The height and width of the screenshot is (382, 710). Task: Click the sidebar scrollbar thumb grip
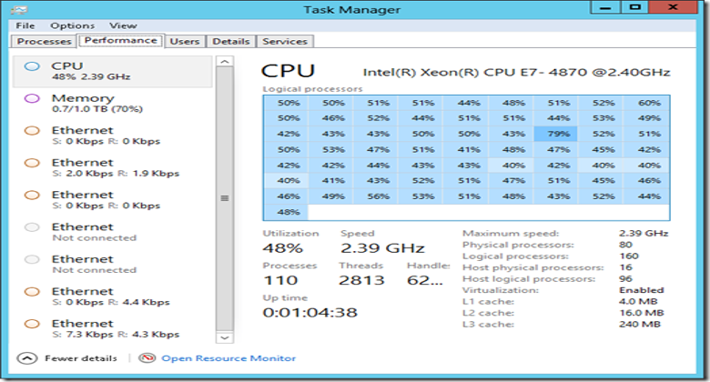tap(225, 198)
